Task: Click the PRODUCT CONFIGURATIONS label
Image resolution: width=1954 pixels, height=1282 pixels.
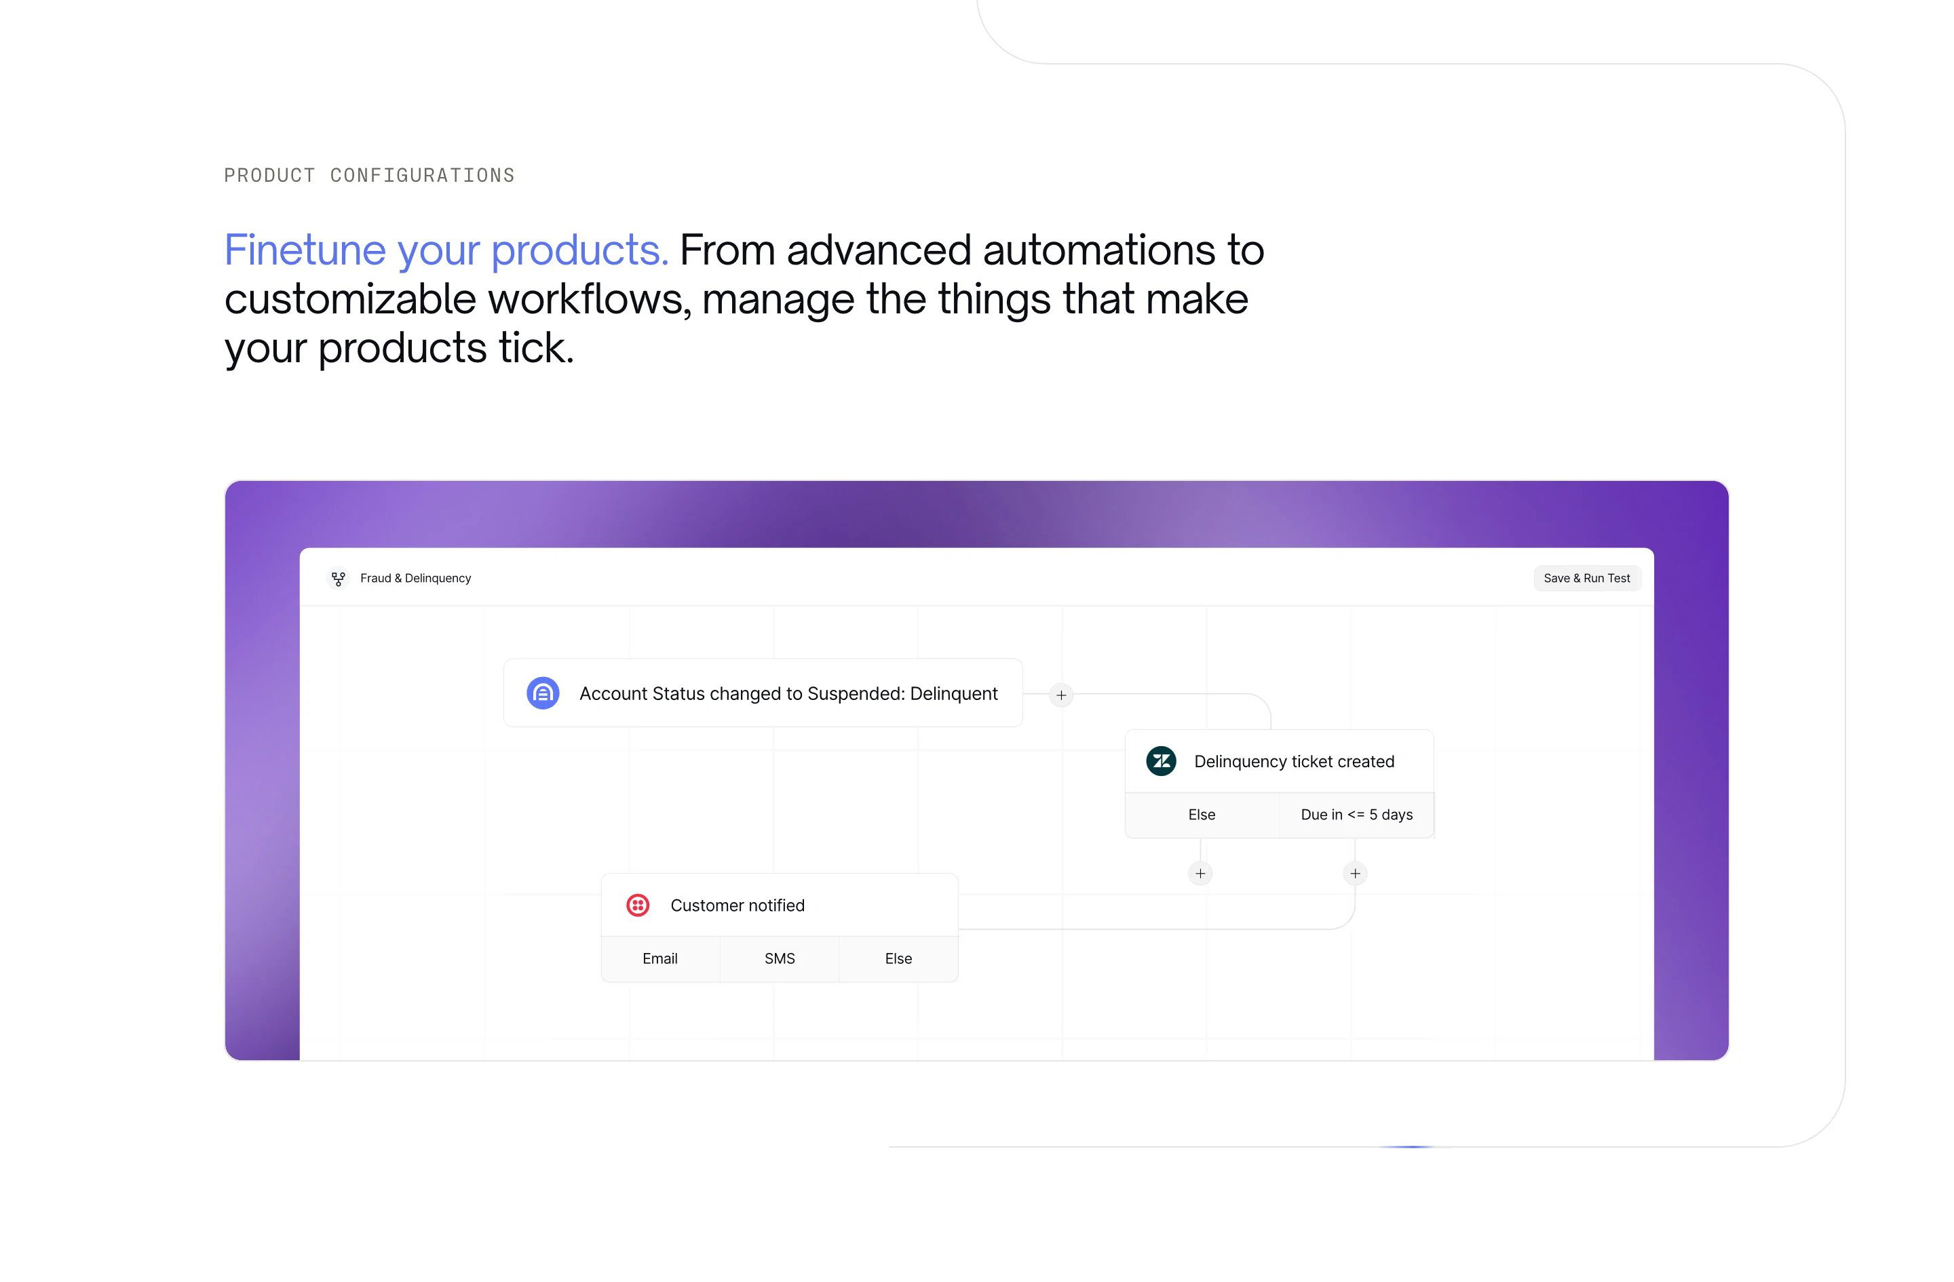Action: coord(370,176)
